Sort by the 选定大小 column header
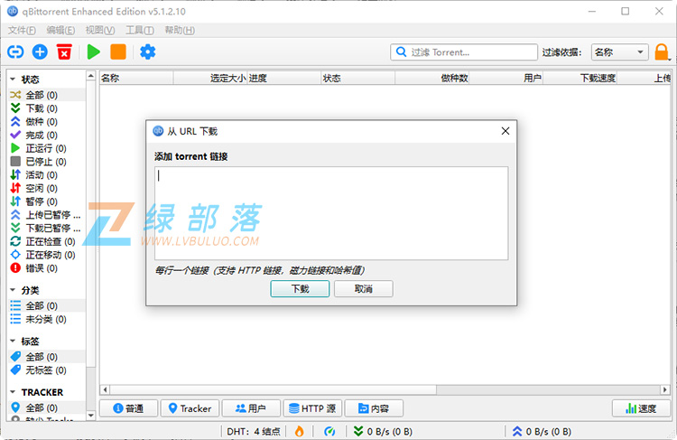This screenshot has width=677, height=440. (210, 79)
